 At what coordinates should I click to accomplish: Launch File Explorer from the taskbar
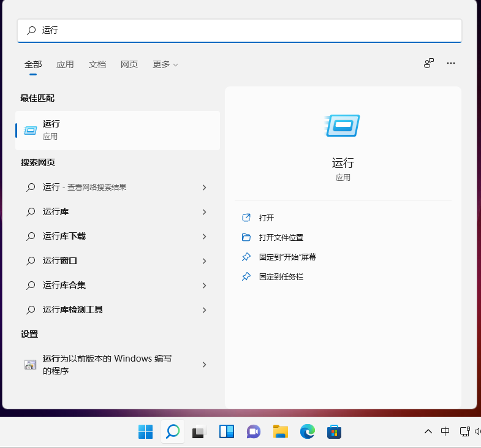point(281,432)
